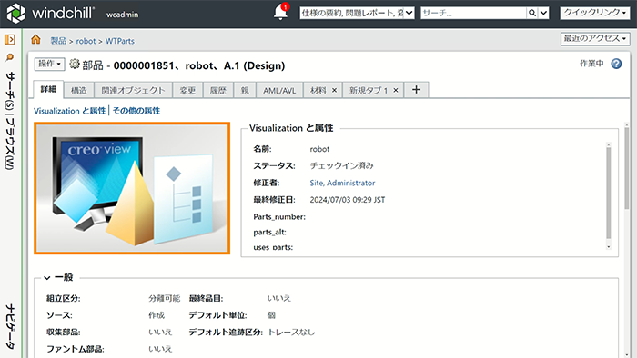Switch to the 関連オブジェクト tab
The width and height of the screenshot is (637, 358).
tap(133, 91)
